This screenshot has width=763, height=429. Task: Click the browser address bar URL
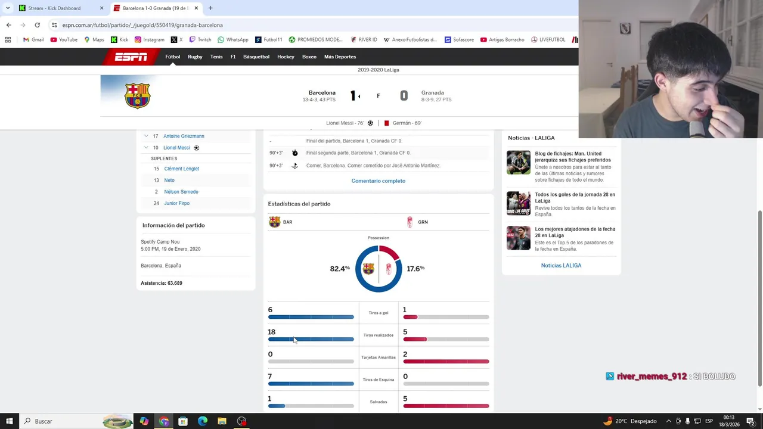tap(142, 25)
